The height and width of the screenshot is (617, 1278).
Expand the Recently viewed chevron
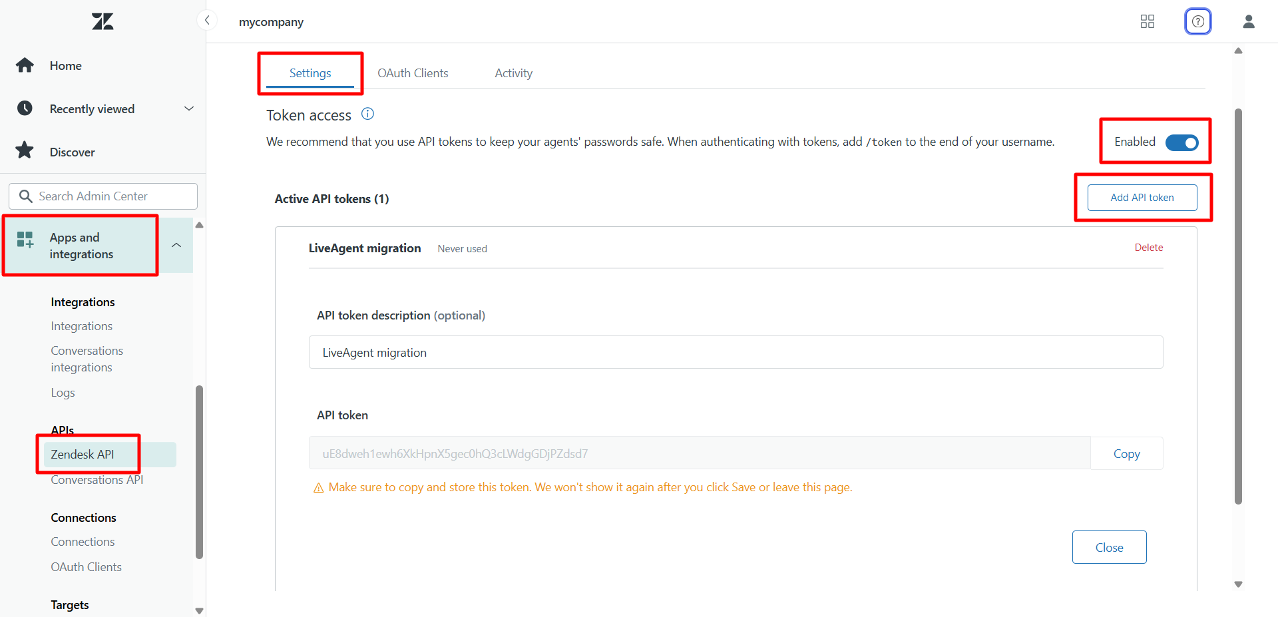189,108
